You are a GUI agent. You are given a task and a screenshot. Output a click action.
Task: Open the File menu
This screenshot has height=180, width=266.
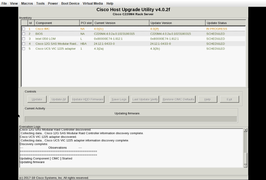tap(4, 3)
